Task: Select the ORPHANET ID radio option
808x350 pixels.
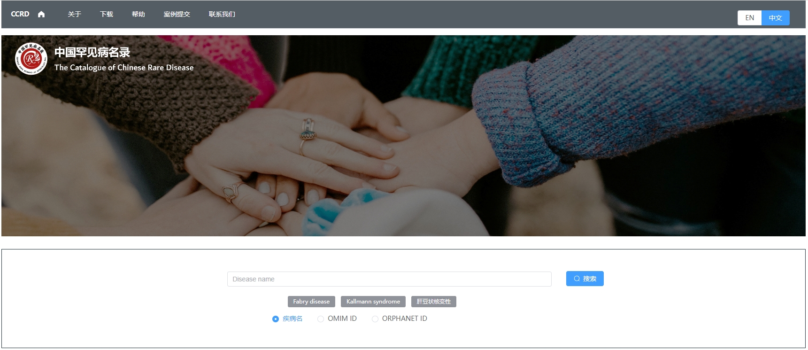Action: [375, 319]
